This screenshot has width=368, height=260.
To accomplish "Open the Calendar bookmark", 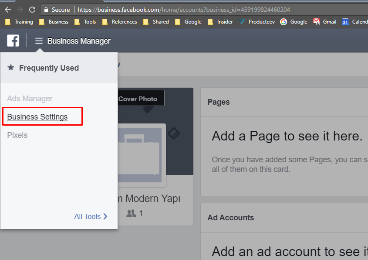I will tap(354, 22).
